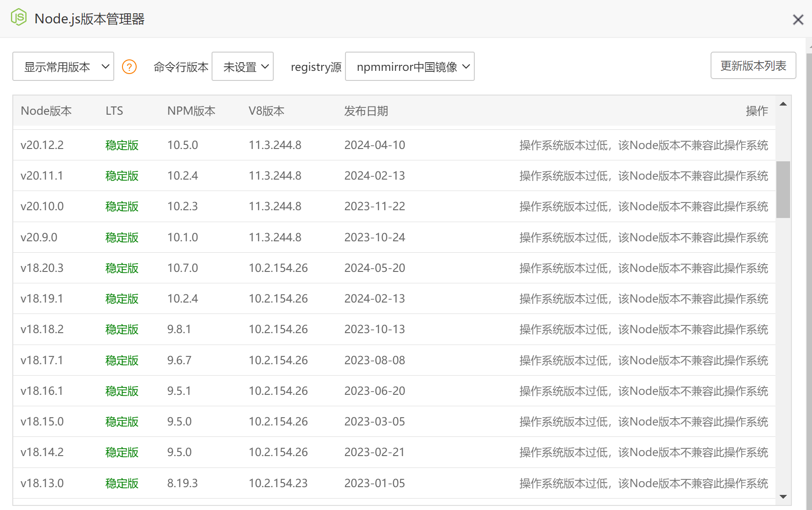Click the 命令行版本 label
The width and height of the screenshot is (812, 510).
pos(181,67)
